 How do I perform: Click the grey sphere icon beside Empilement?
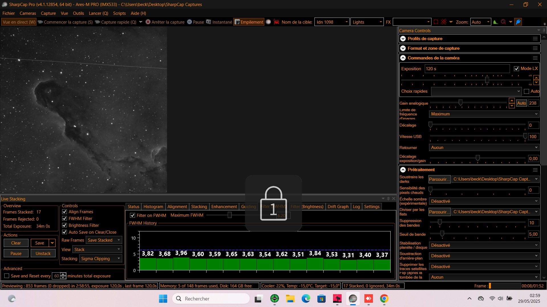pos(268,22)
